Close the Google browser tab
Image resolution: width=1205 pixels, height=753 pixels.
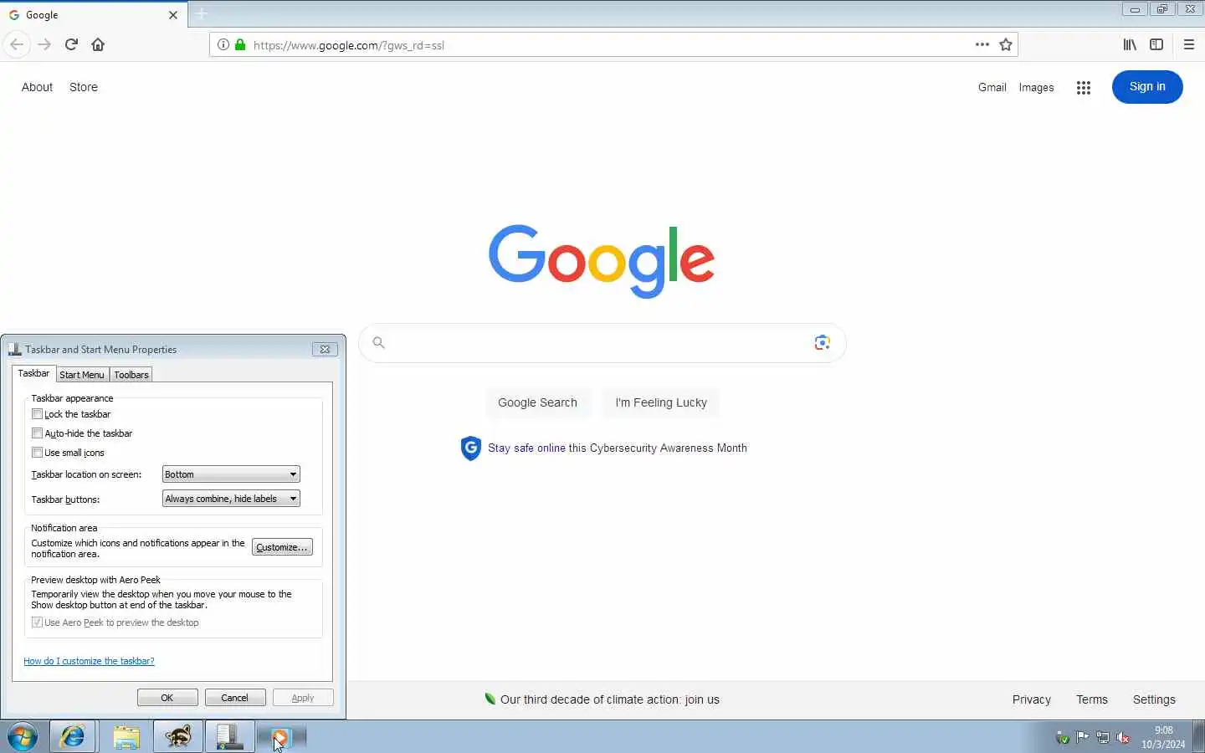point(173,15)
